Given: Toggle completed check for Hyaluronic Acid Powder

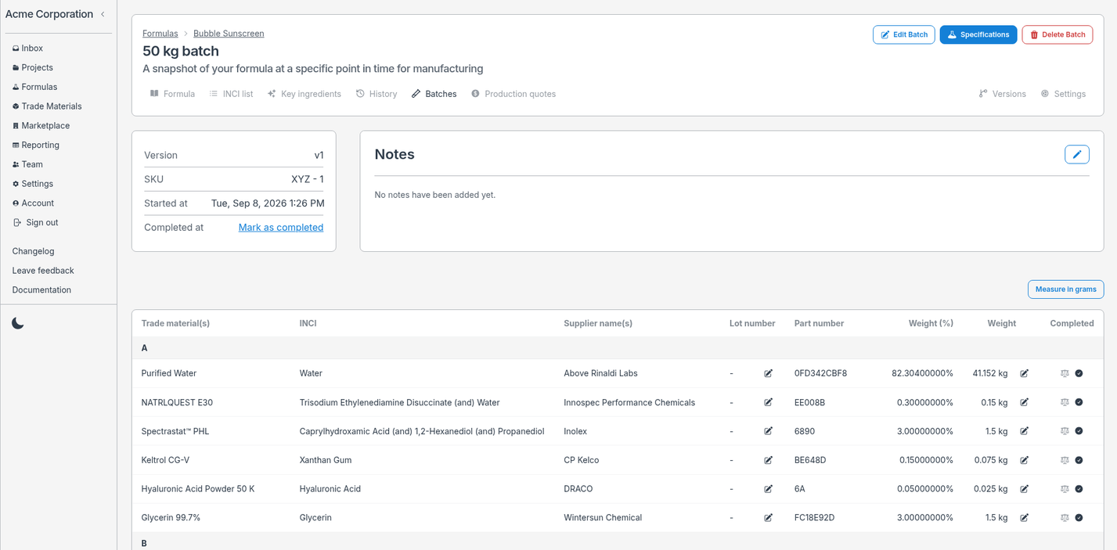Looking at the screenshot, I should coord(1079,489).
